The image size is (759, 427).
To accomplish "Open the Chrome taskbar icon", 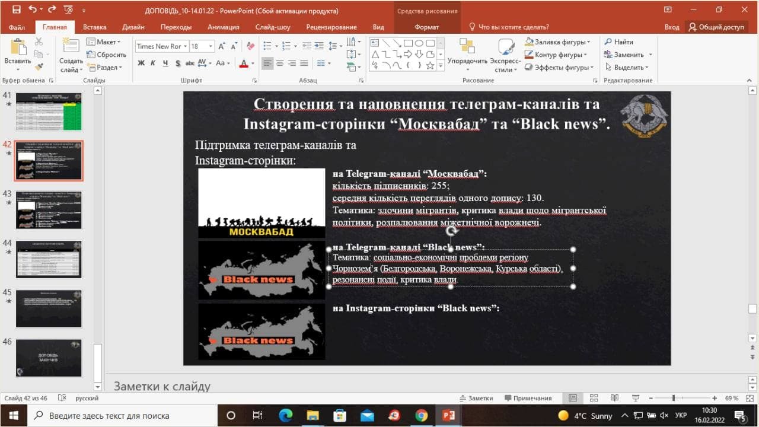I will 422,415.
